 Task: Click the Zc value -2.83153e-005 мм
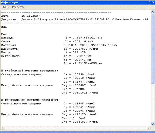click(88, 63)
